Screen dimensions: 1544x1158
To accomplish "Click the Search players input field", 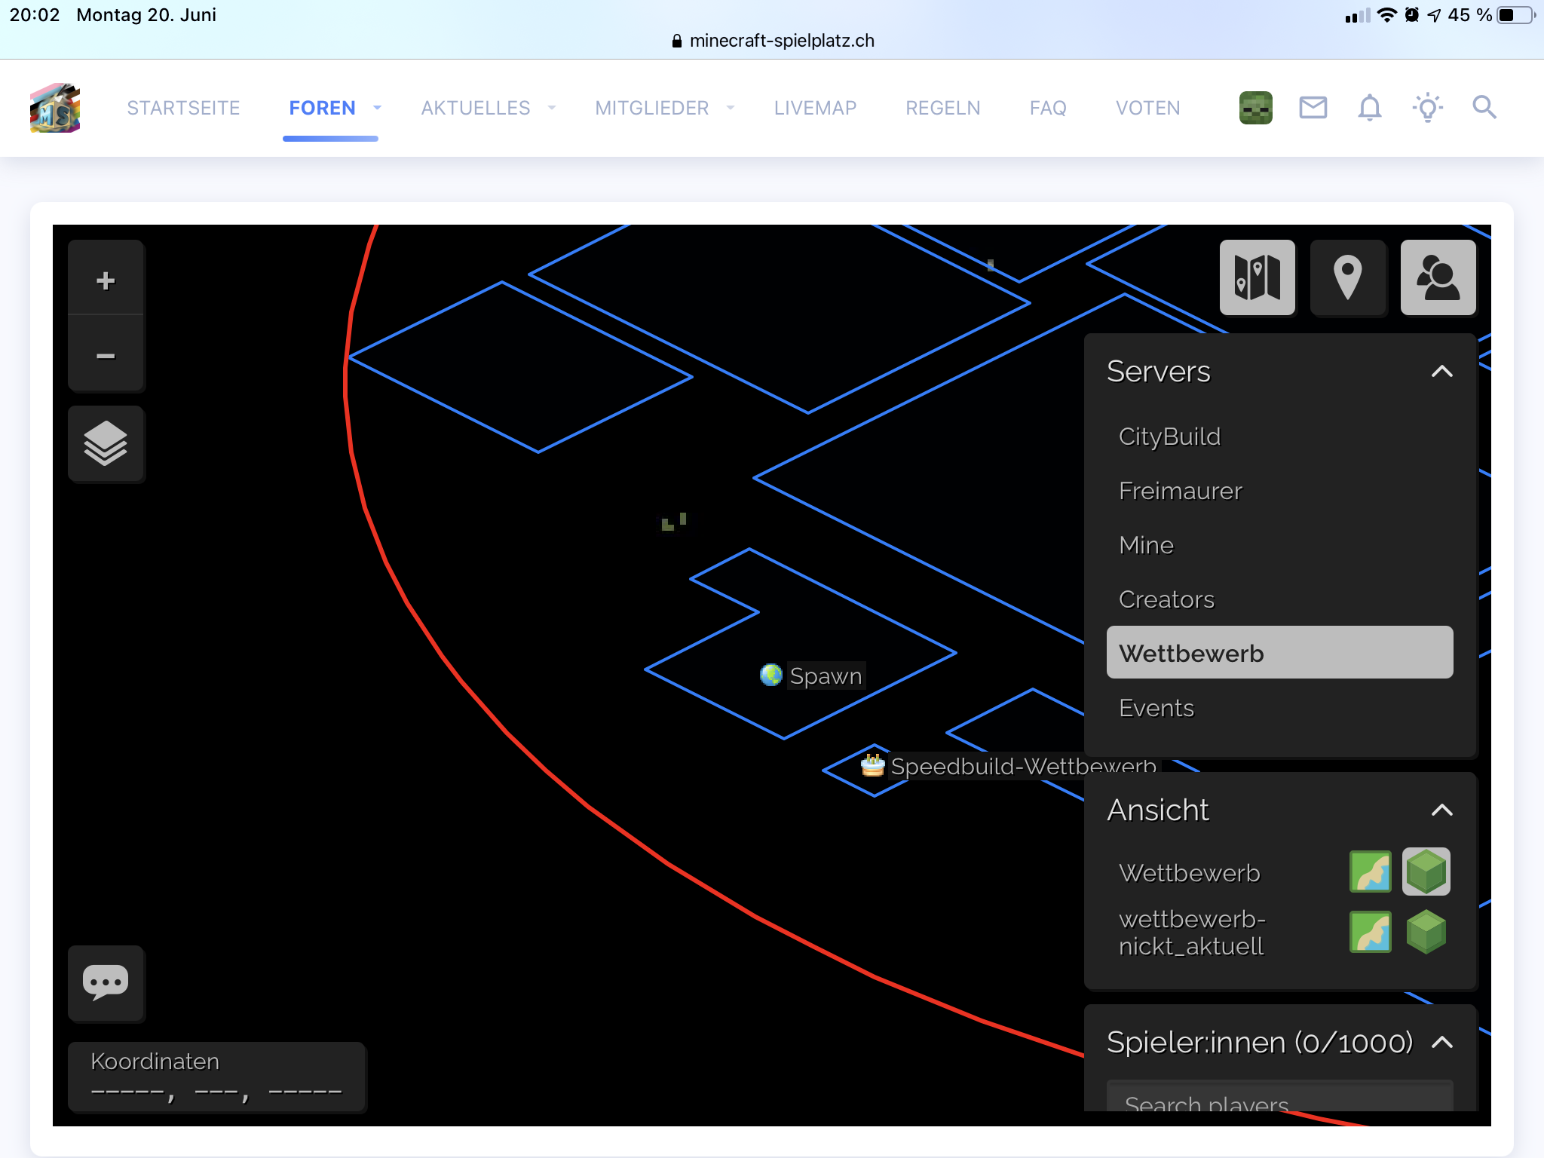I will point(1279,1099).
